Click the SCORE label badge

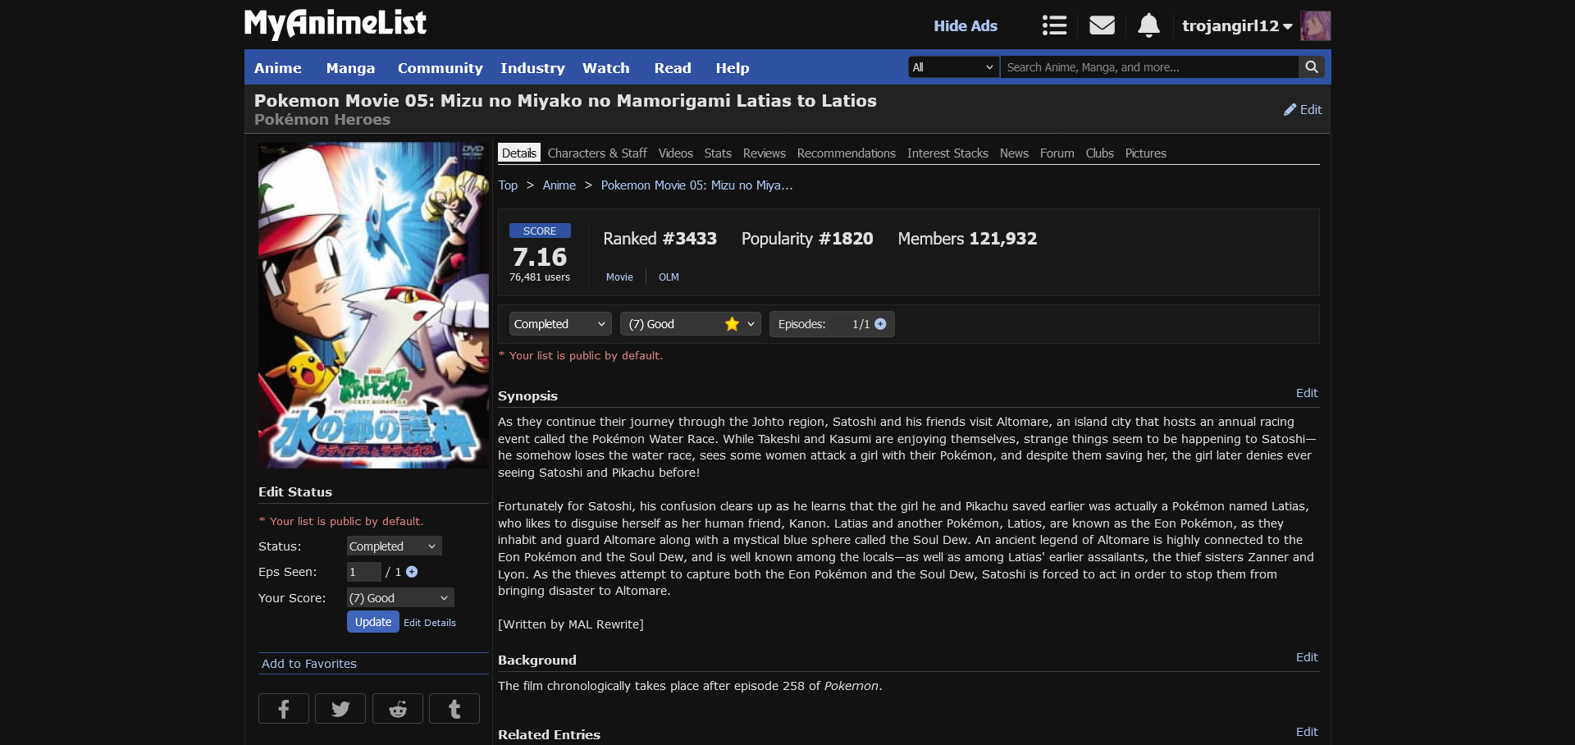[x=540, y=231]
